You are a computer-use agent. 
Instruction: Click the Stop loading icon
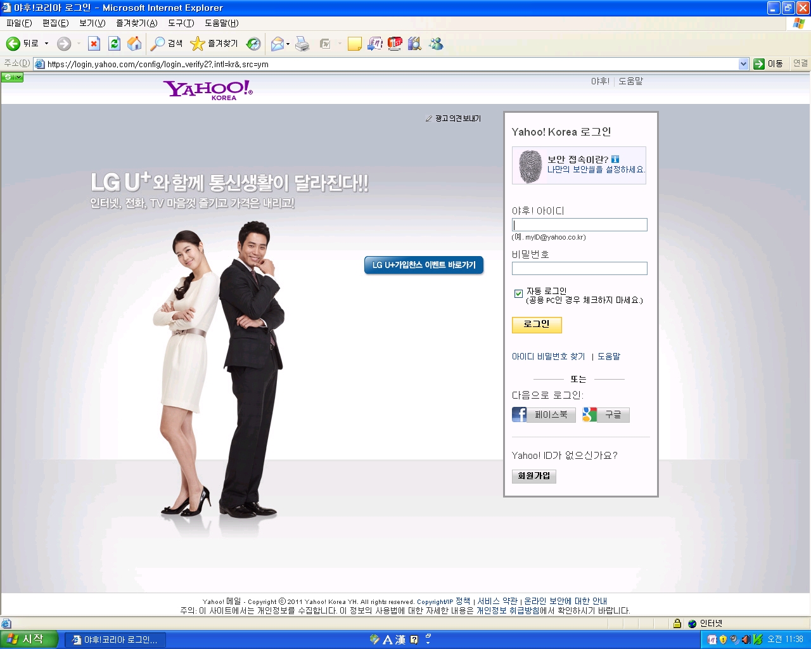click(94, 44)
